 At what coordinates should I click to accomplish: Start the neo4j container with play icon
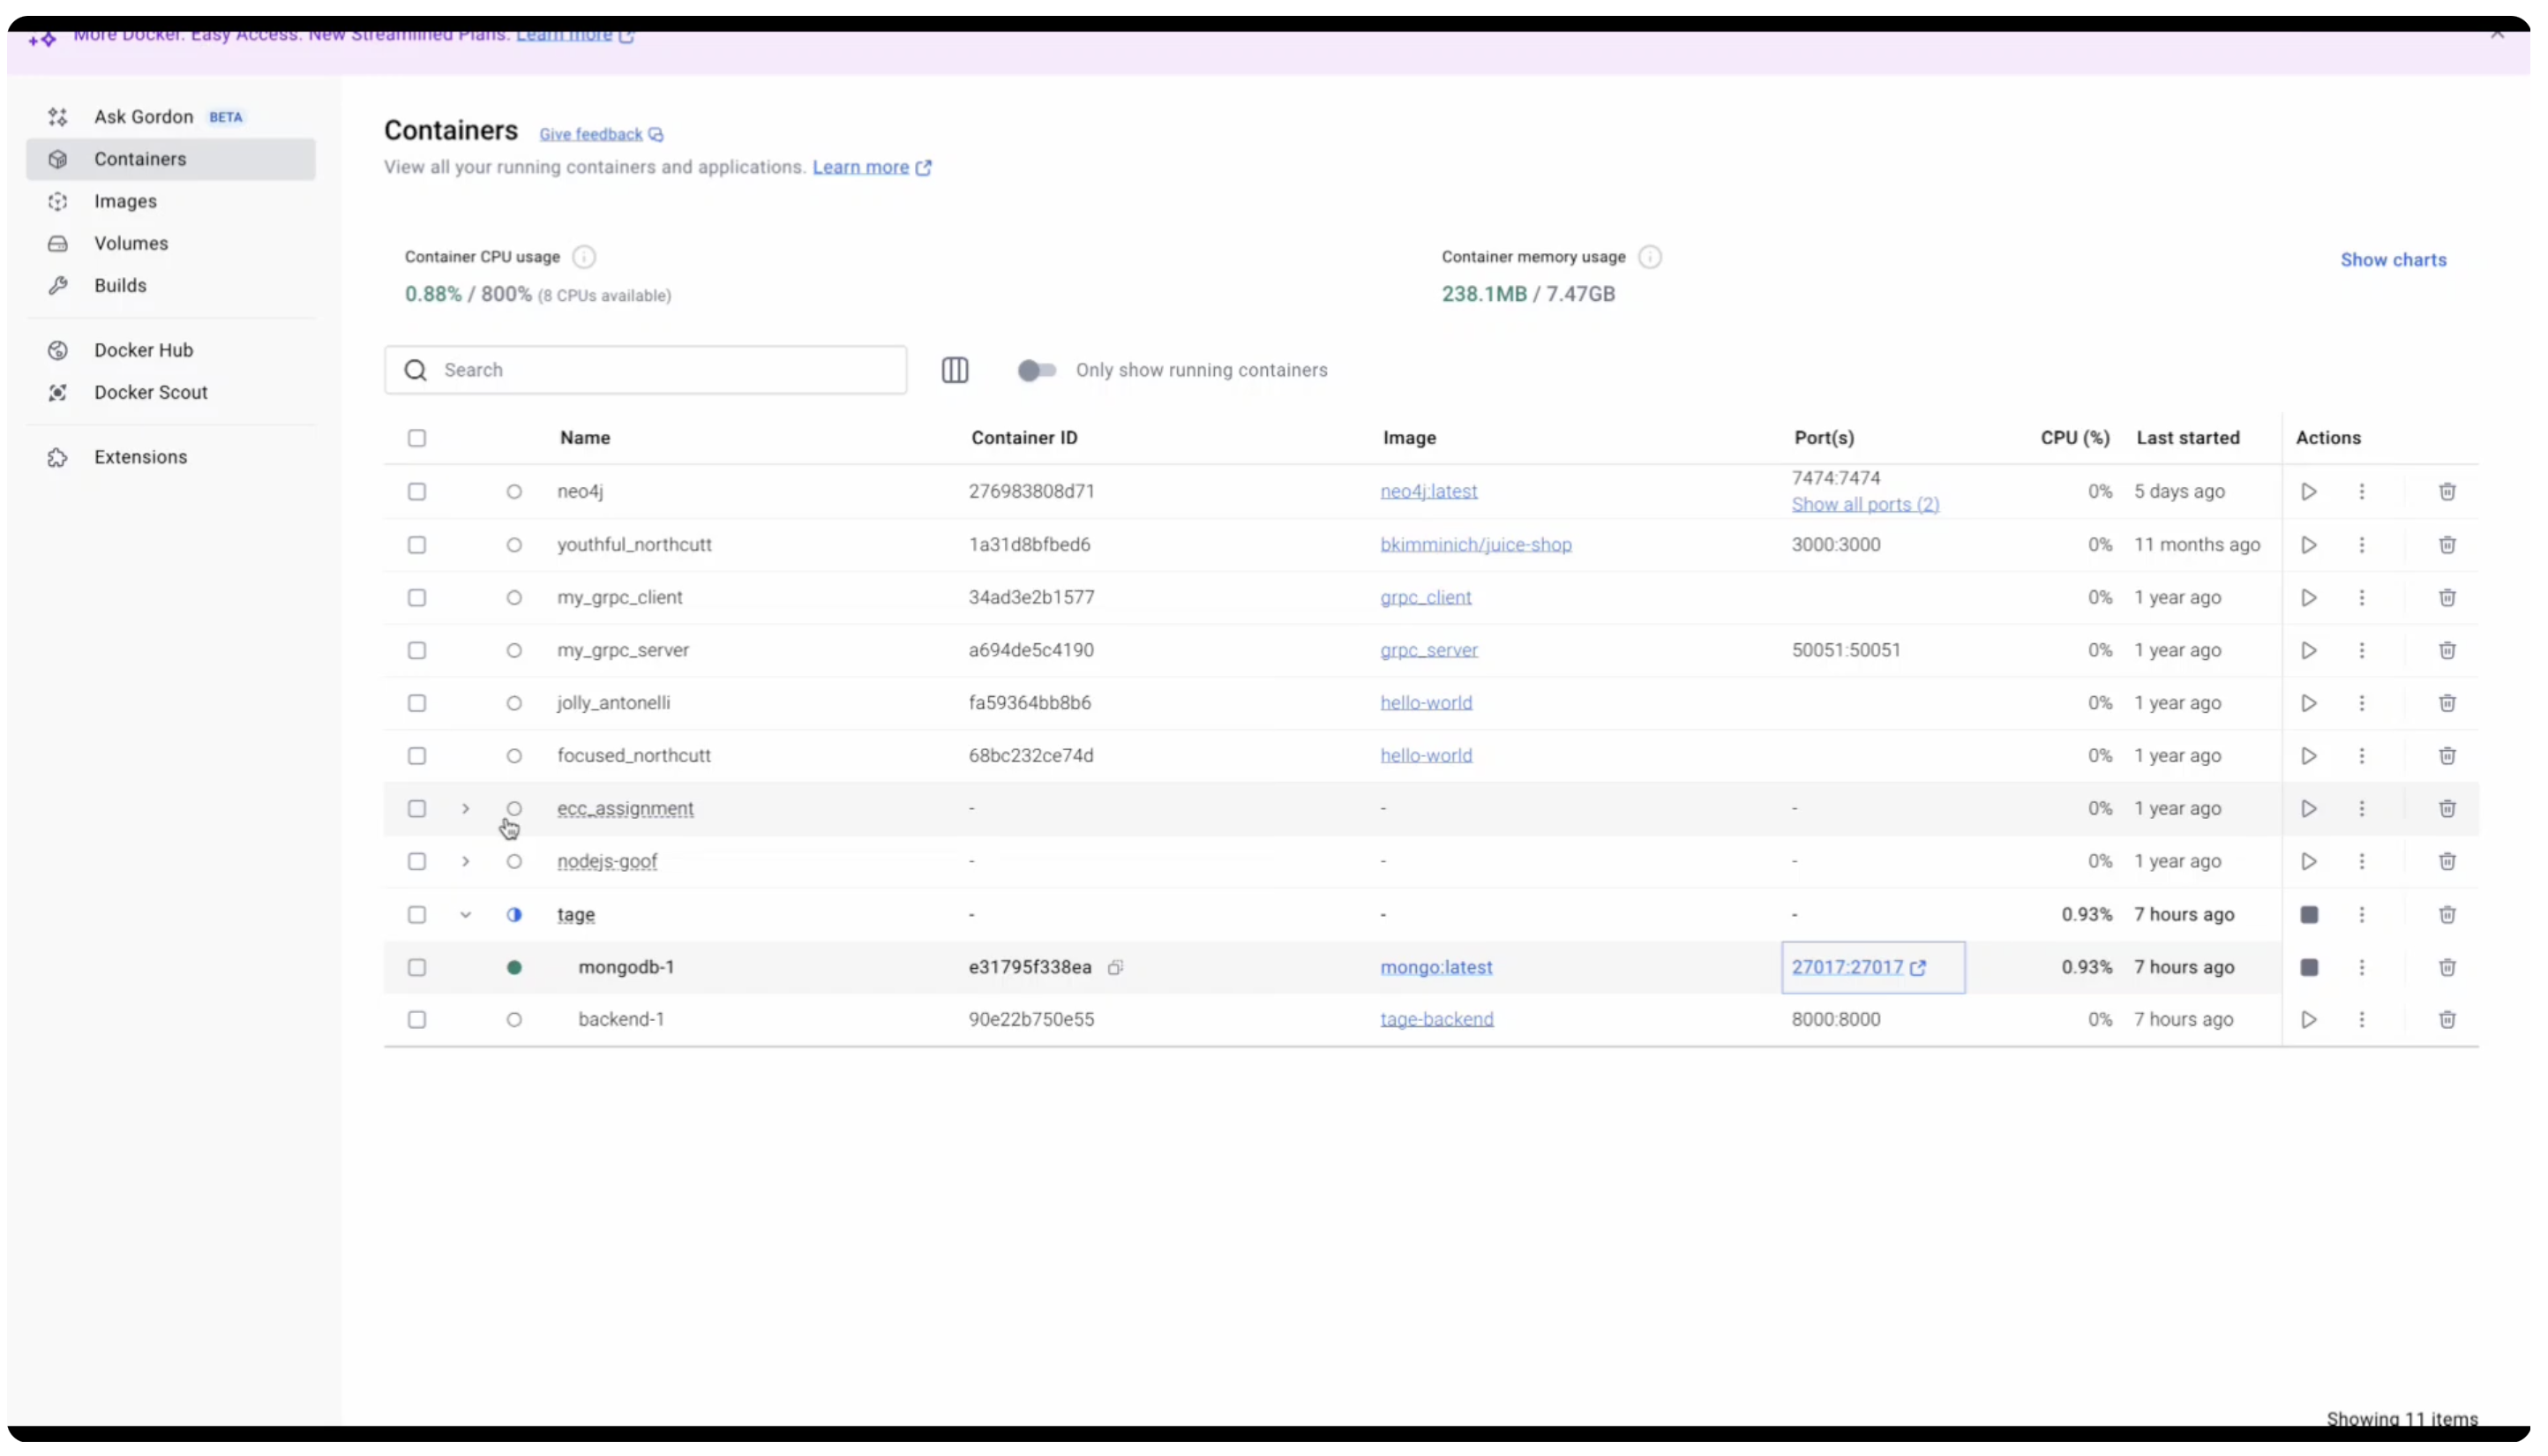[2307, 491]
